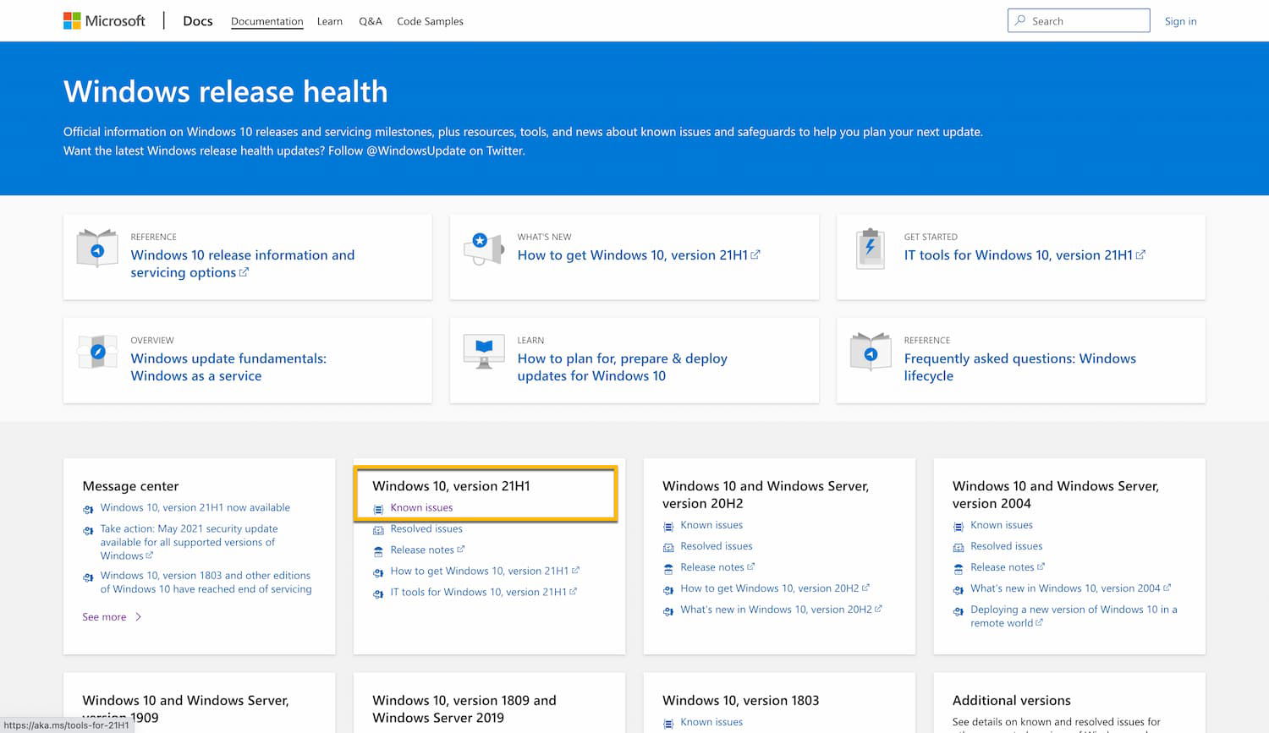Screen dimensions: 1269x733
Task: Open the May 2021 security update message
Action: click(x=190, y=542)
